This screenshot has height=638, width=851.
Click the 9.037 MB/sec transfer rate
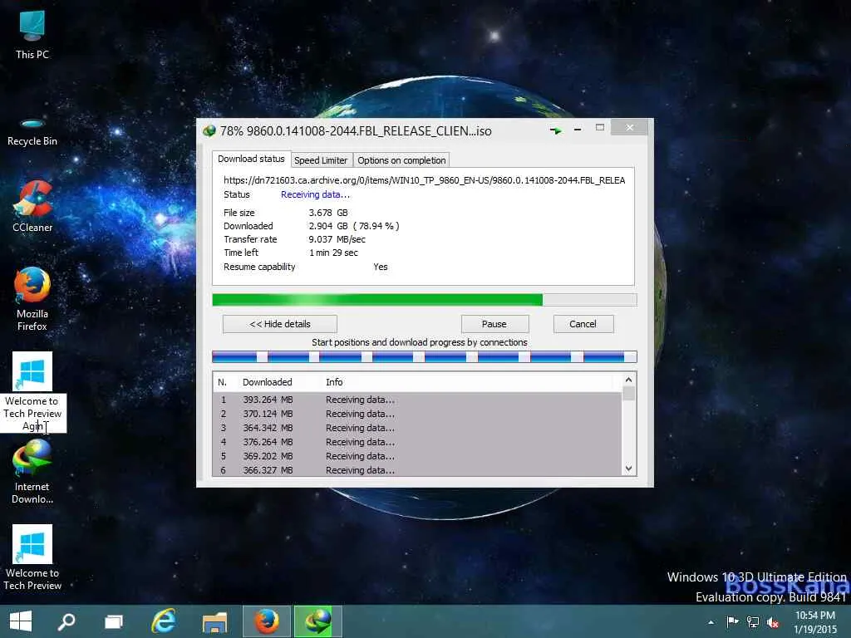(x=337, y=239)
